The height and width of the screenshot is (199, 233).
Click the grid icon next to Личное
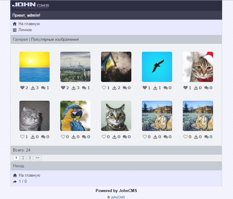[15, 30]
